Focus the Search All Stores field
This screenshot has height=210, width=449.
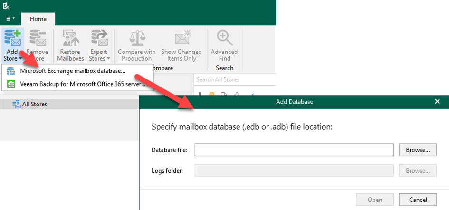235,79
